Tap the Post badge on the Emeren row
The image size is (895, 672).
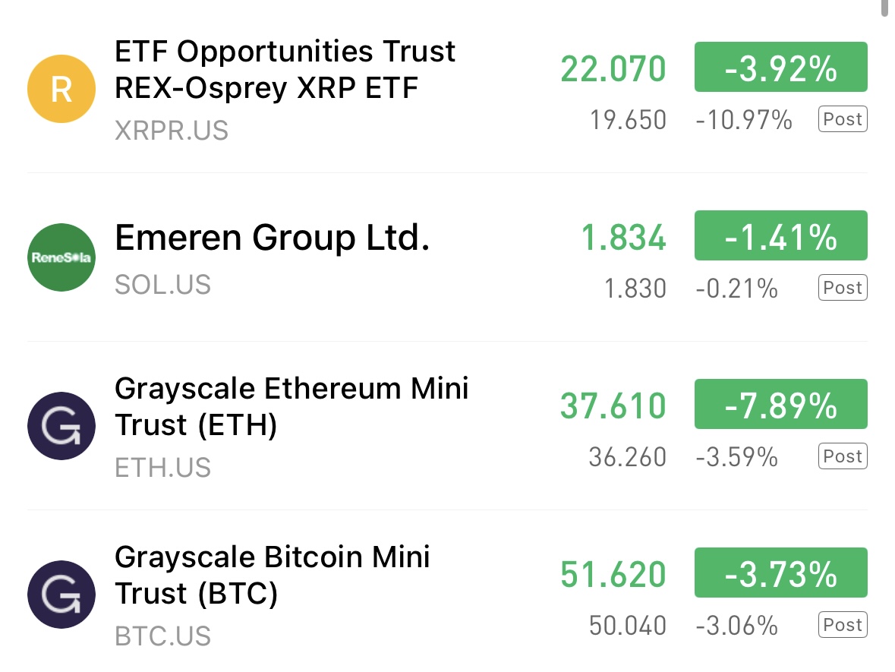click(x=843, y=288)
